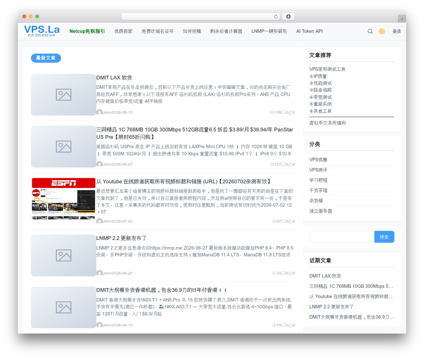Open the 学习教程 category
The width and height of the screenshot is (424, 359).
pyautogui.click(x=318, y=180)
